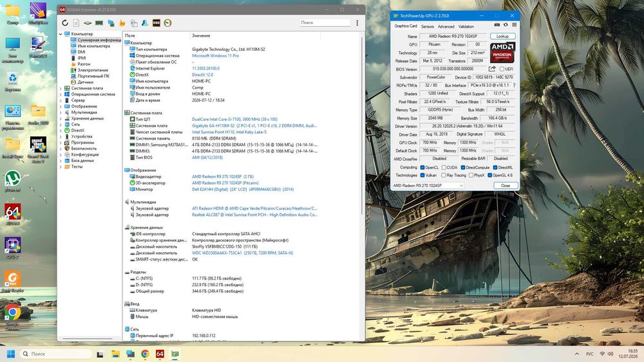644x362 pixels.
Task: Open Paint.NET desktop shortcut
Action: [x=38, y=47]
